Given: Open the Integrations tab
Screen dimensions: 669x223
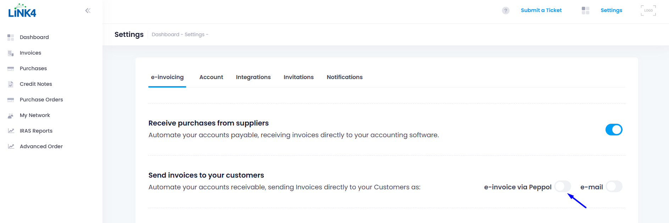Looking at the screenshot, I should pos(253,77).
